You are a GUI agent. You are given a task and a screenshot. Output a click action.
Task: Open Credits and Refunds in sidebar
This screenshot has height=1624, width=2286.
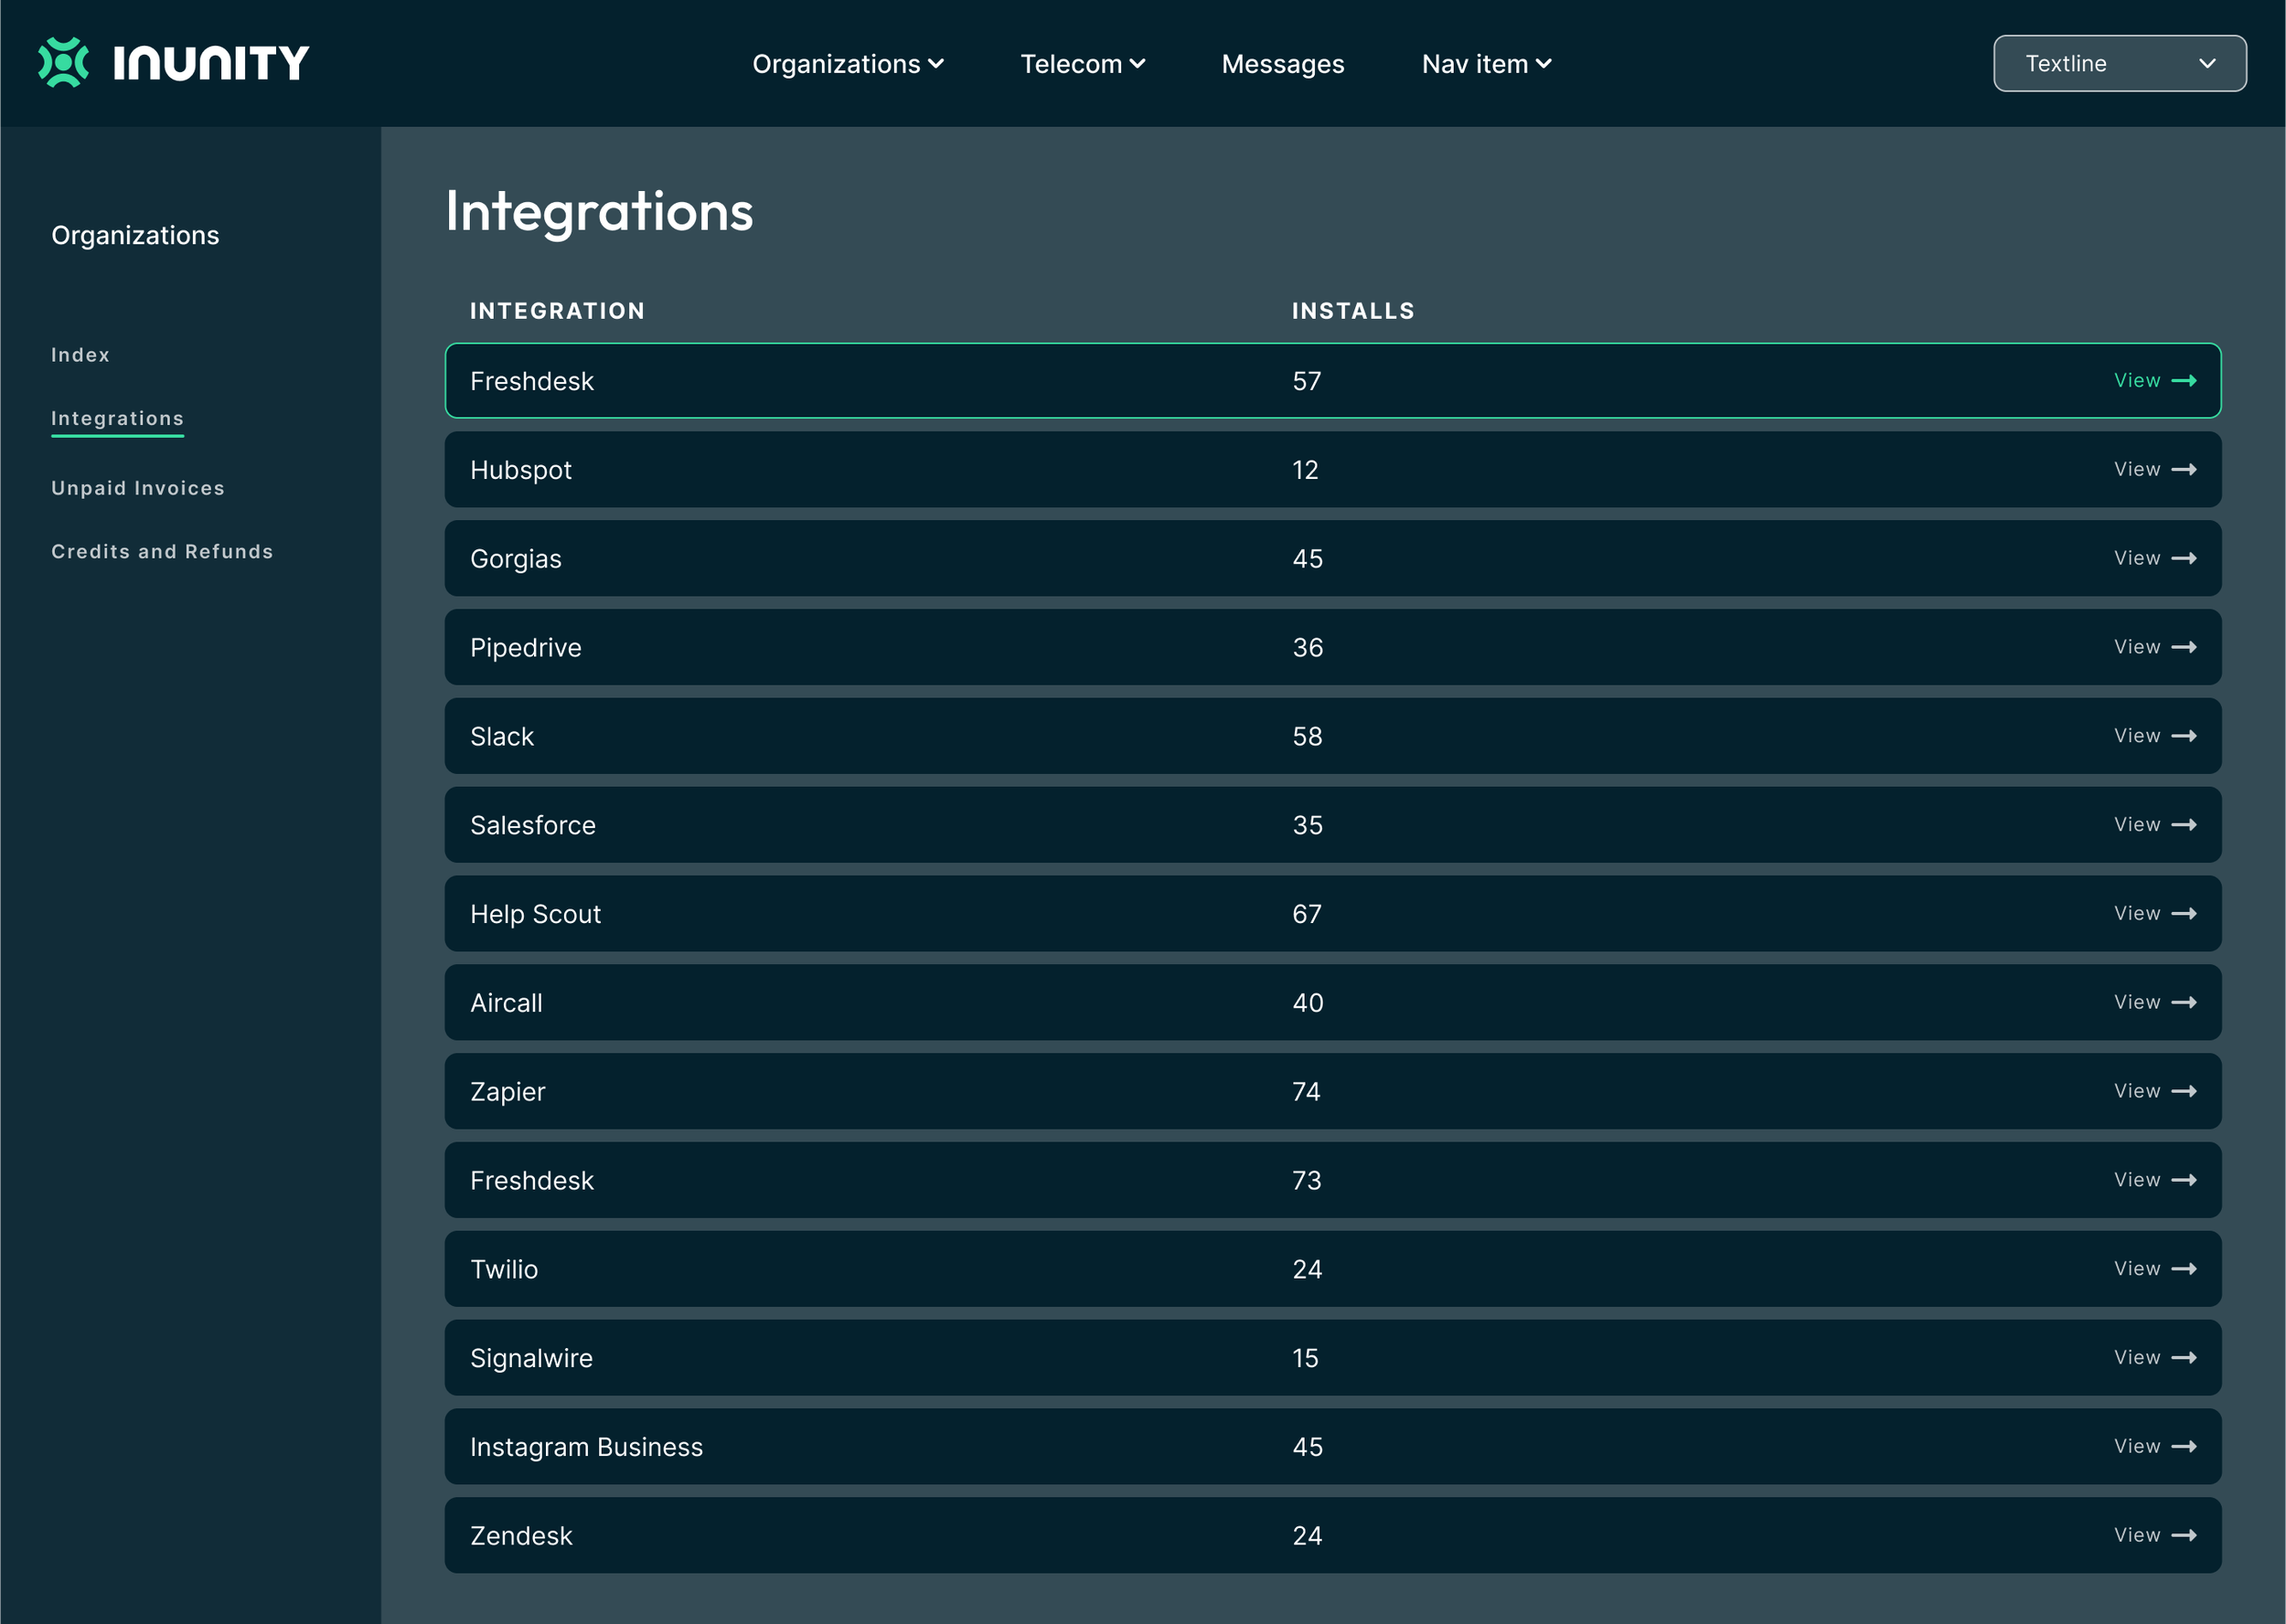coord(162,552)
